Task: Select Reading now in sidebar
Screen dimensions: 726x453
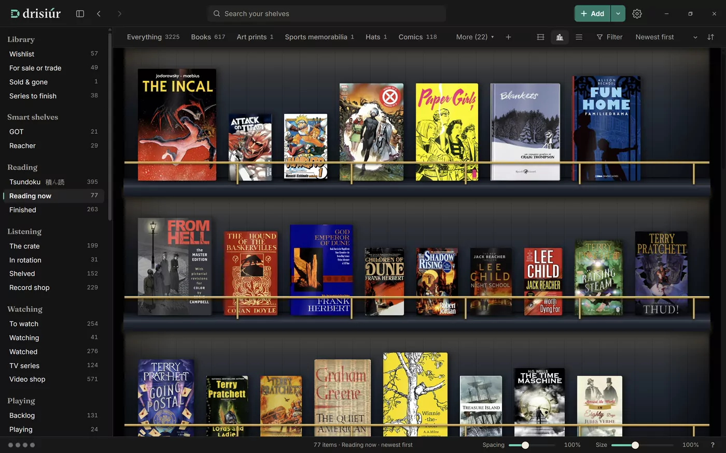Action: pyautogui.click(x=53, y=196)
